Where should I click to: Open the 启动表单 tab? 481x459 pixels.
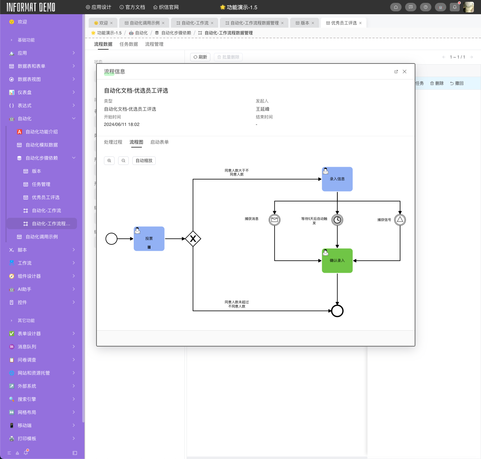click(x=160, y=142)
